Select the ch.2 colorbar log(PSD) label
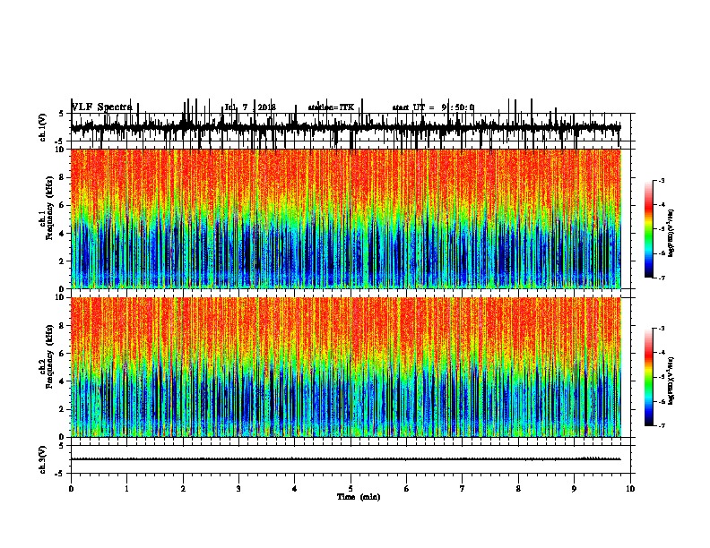This screenshot has width=710, height=548. point(671,381)
